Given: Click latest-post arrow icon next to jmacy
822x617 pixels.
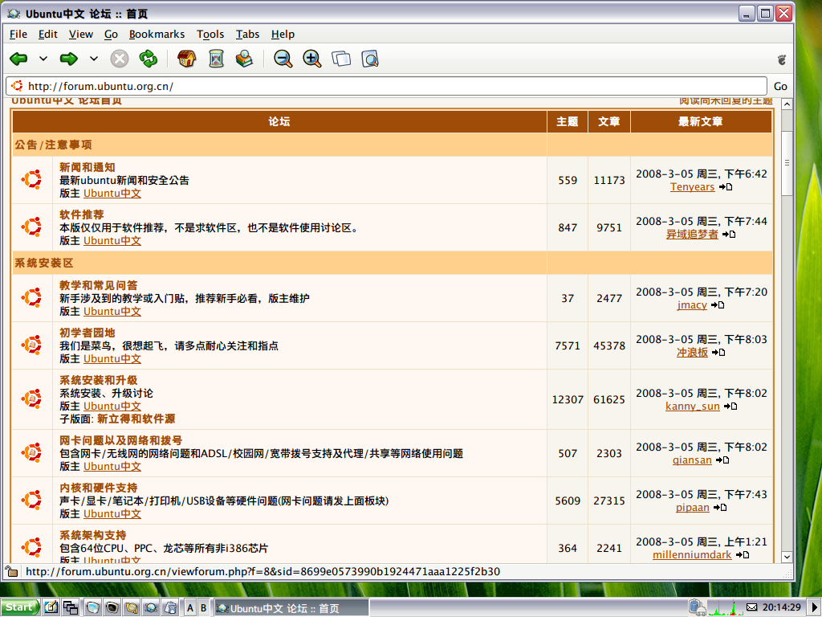Looking at the screenshot, I should [718, 304].
